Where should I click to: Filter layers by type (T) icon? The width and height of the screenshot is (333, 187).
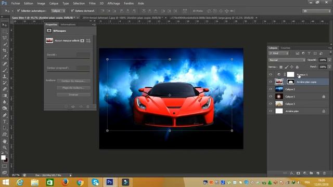(x=309, y=53)
